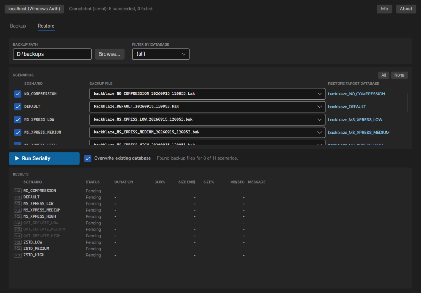Click SQL icon next to ZSTD_HIGH
The height and width of the screenshot is (293, 421).
click(x=17, y=256)
